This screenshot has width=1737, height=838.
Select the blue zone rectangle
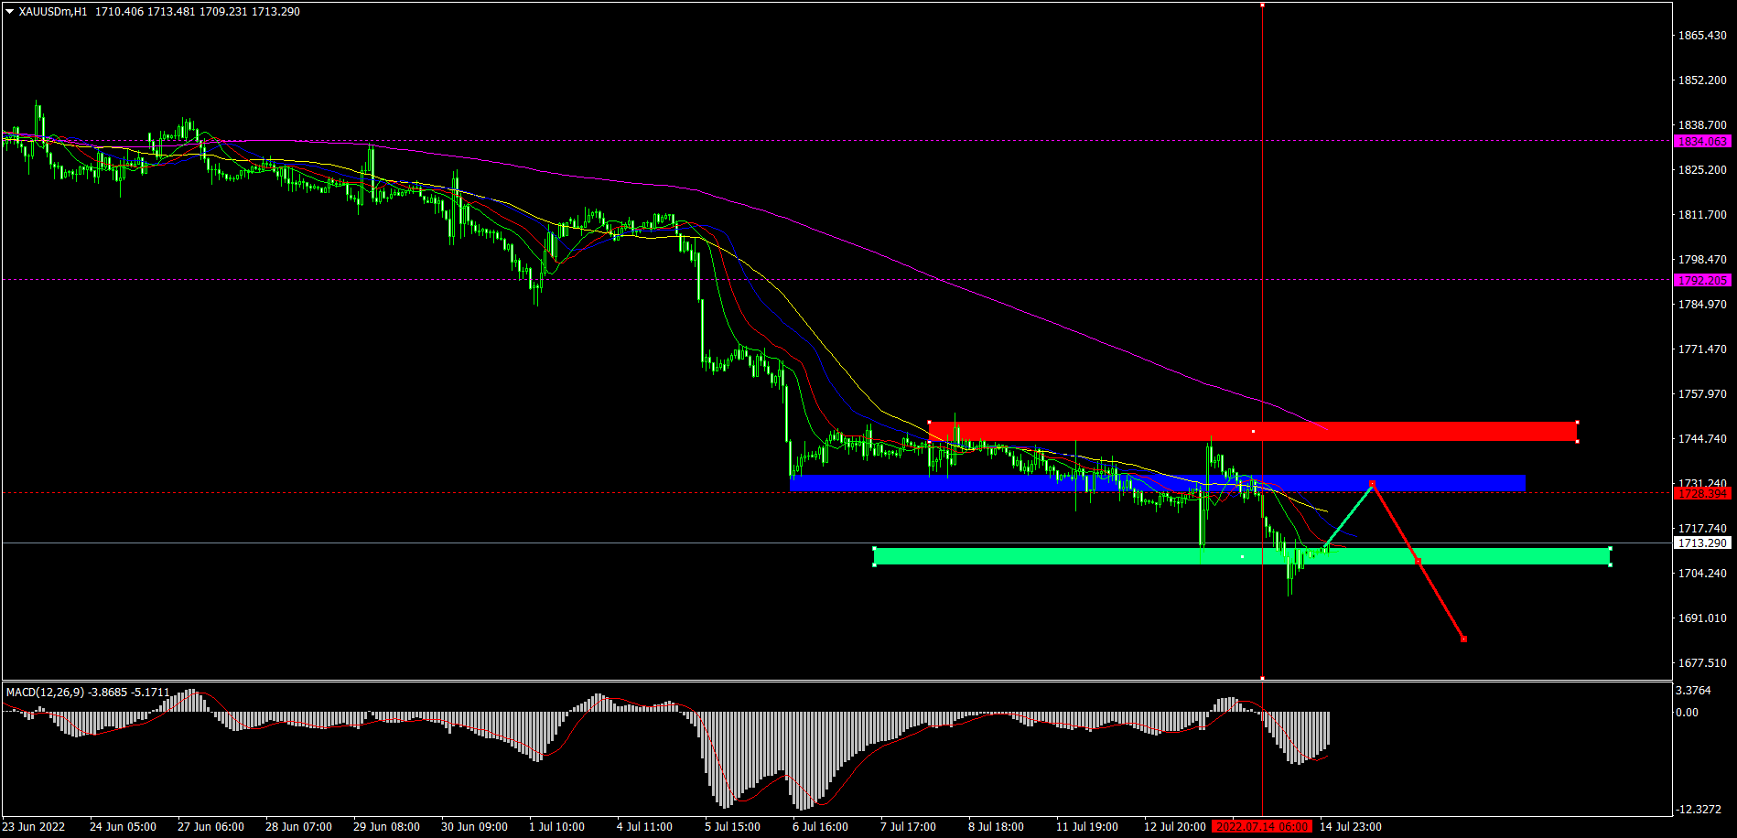tap(1158, 483)
